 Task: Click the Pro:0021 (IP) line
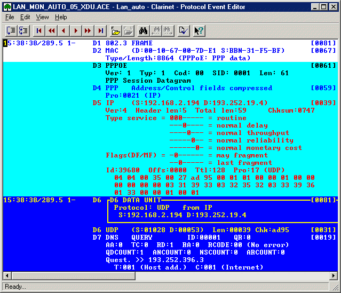(x=133, y=96)
